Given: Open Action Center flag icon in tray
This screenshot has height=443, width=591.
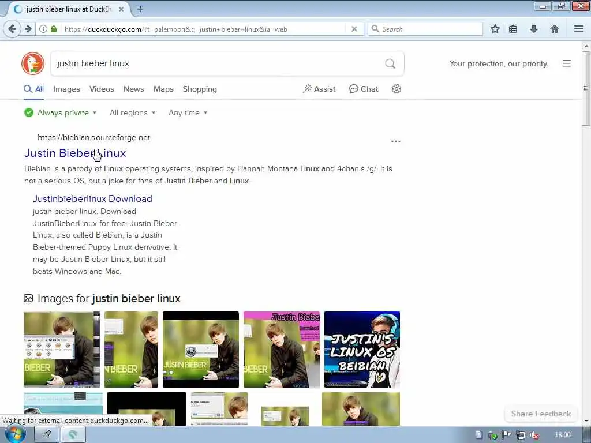Looking at the screenshot, I should (x=507, y=435).
